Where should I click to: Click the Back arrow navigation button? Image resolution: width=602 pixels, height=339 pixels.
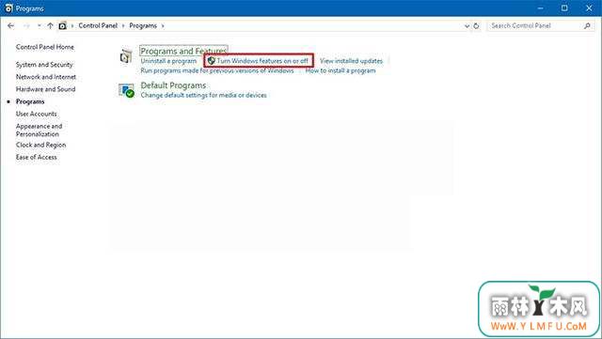tap(10, 25)
